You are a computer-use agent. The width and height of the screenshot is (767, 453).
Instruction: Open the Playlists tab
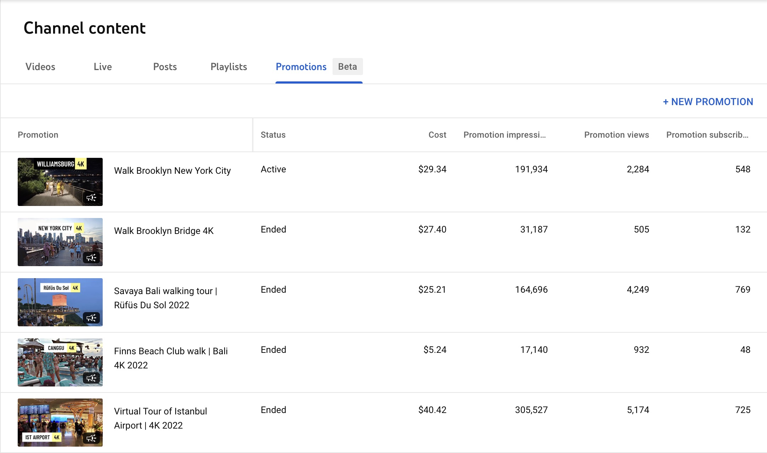tap(228, 67)
